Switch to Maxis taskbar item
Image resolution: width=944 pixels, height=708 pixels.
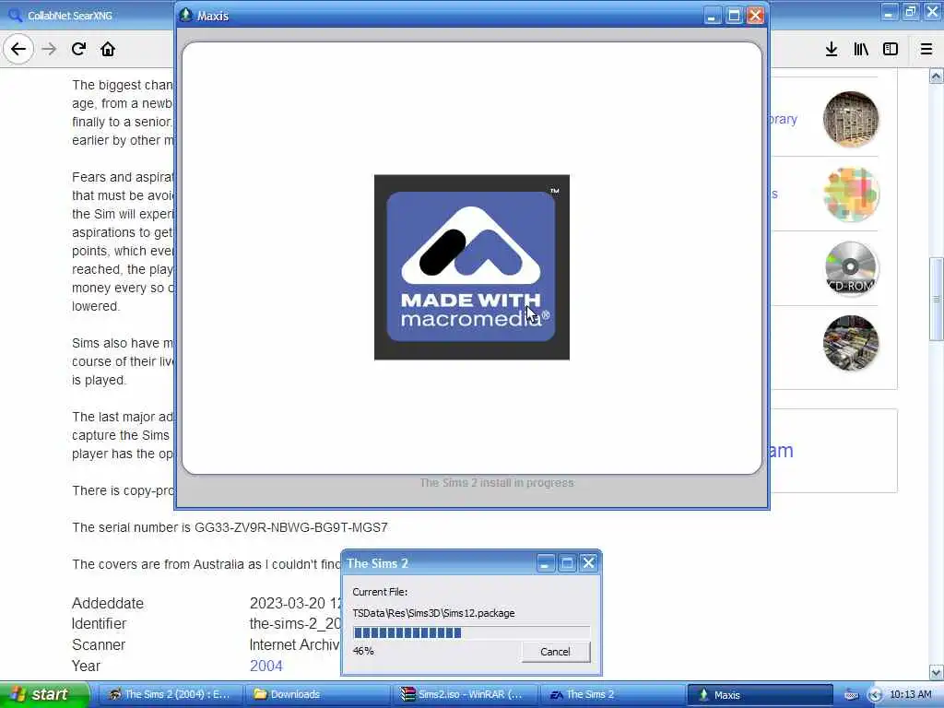760,694
